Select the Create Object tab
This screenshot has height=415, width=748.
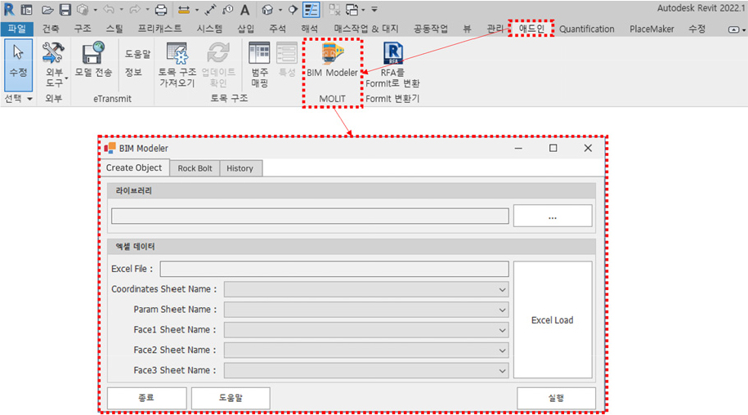(x=134, y=167)
